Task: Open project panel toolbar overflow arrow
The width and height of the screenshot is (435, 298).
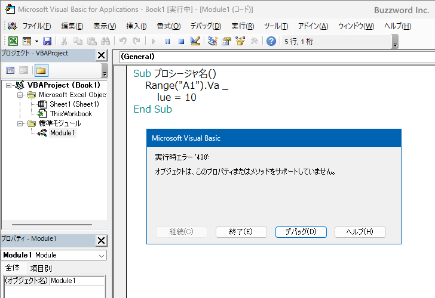Action: point(105,70)
